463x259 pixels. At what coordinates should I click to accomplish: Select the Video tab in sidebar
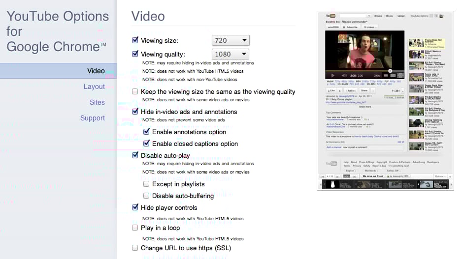59,71
